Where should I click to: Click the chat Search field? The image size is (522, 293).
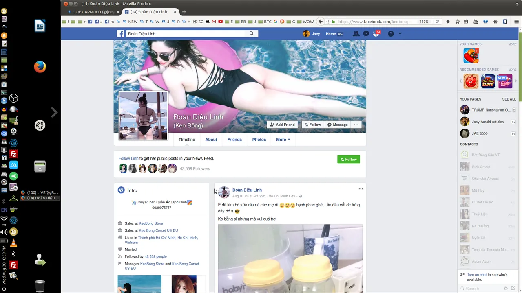pyautogui.click(x=481, y=289)
